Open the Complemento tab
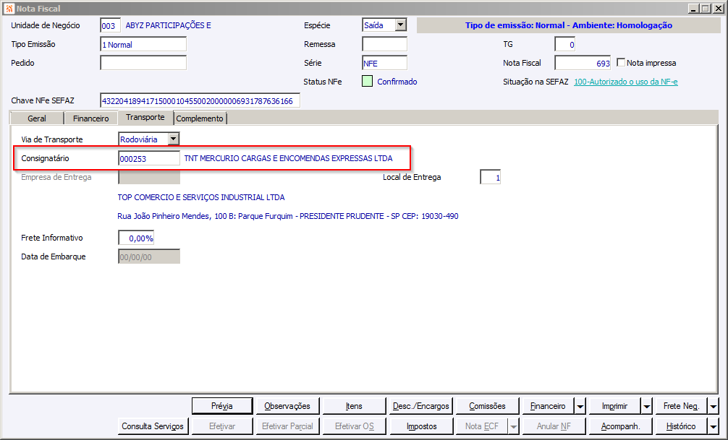Screen dimensions: 728x440 [x=200, y=118]
